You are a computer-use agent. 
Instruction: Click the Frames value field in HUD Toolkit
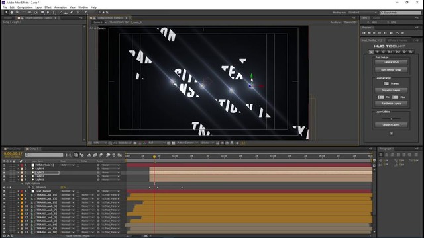(386, 84)
